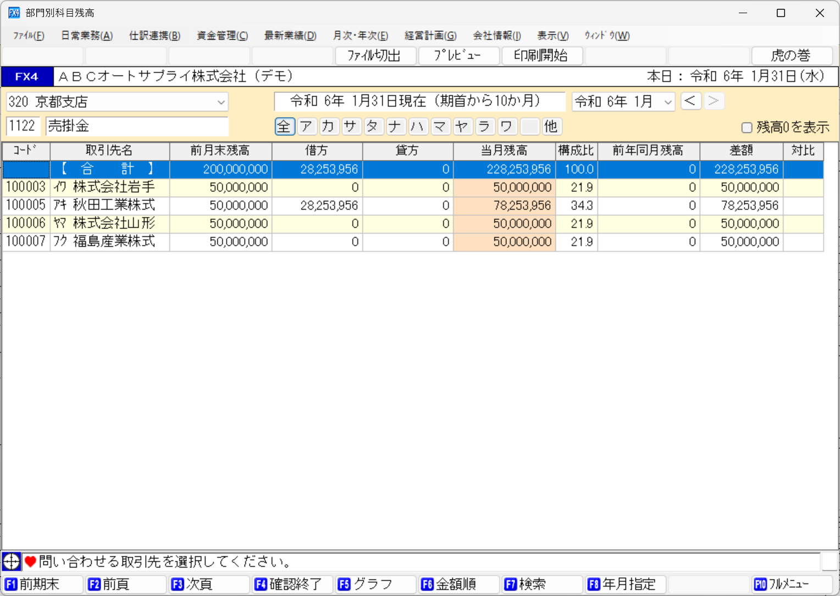
Task: Start a search with F7 検索
Action: [x=541, y=584]
